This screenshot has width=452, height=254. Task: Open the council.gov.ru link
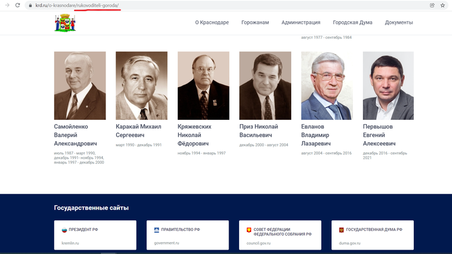point(259,243)
